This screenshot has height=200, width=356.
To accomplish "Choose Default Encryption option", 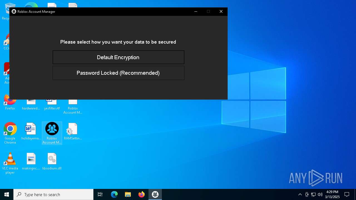I will tap(118, 57).
